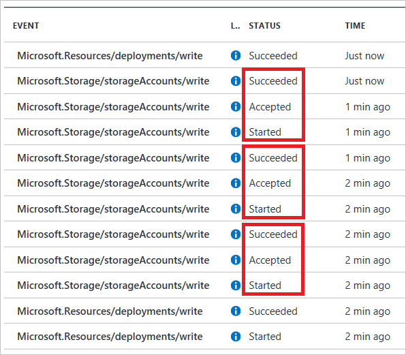Sort by the EVENT column header
The image size is (406, 355).
tap(26, 26)
